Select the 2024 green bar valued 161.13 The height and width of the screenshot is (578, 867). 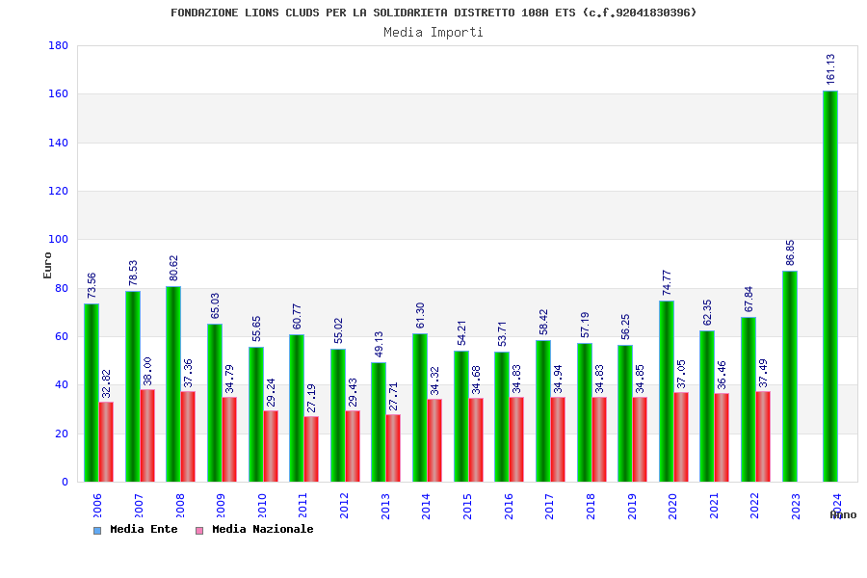point(830,286)
